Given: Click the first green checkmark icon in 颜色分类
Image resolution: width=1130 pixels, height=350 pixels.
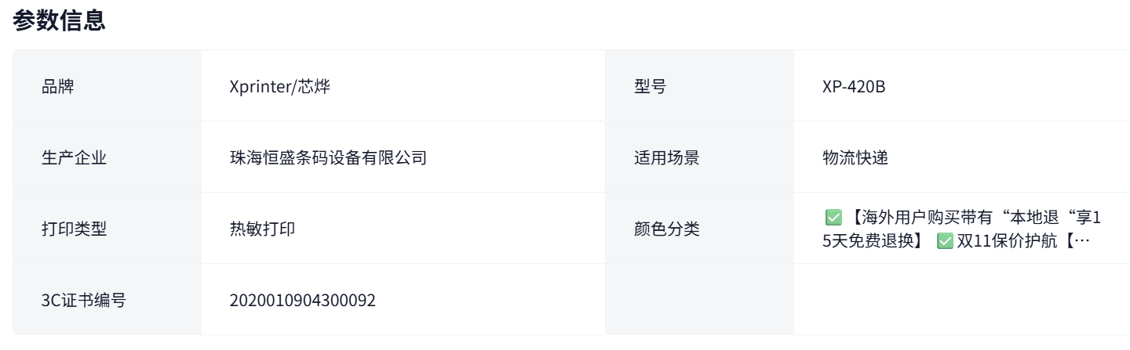Looking at the screenshot, I should [x=833, y=217].
